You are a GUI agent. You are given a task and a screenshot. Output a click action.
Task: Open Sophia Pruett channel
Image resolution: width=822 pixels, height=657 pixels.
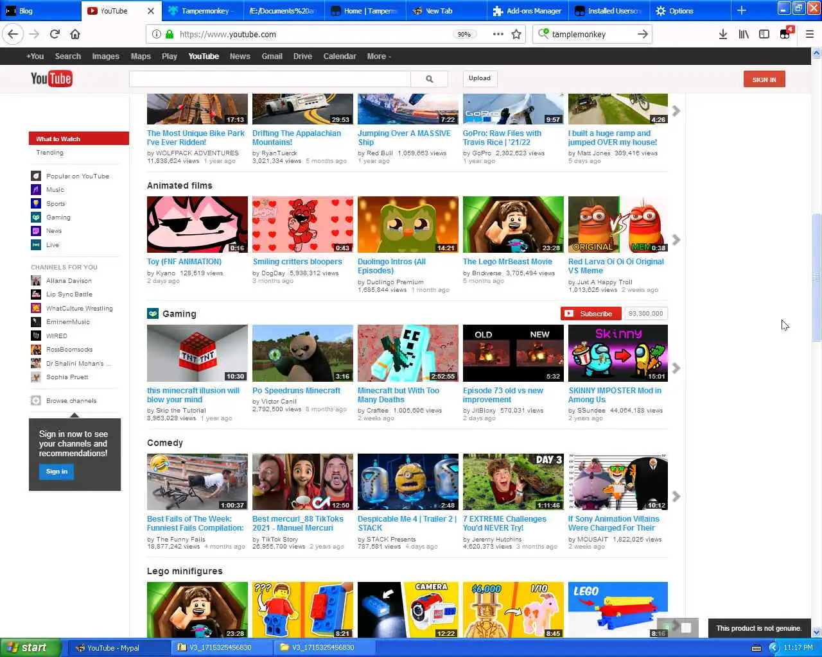coord(60,377)
